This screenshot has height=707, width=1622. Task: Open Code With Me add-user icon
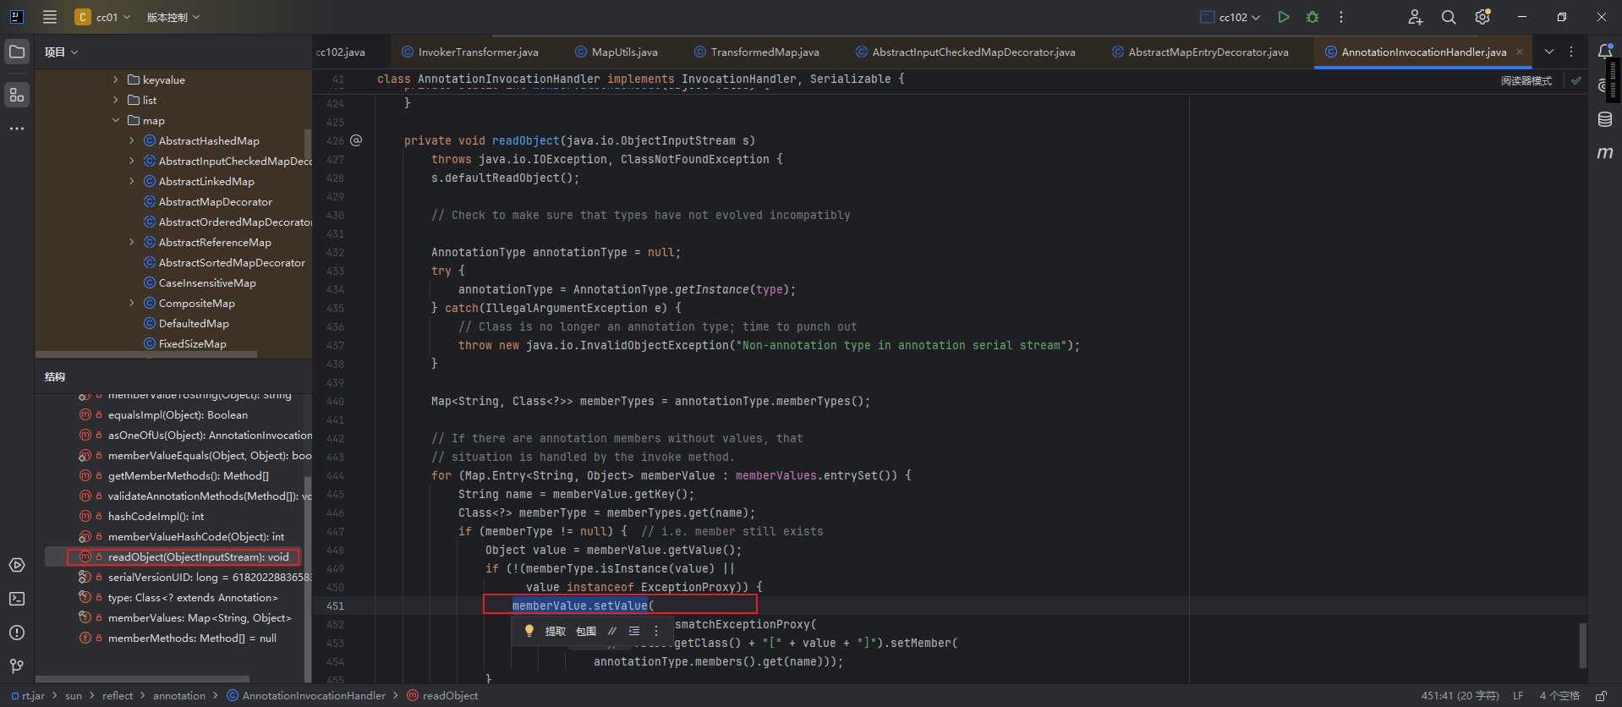(x=1416, y=17)
